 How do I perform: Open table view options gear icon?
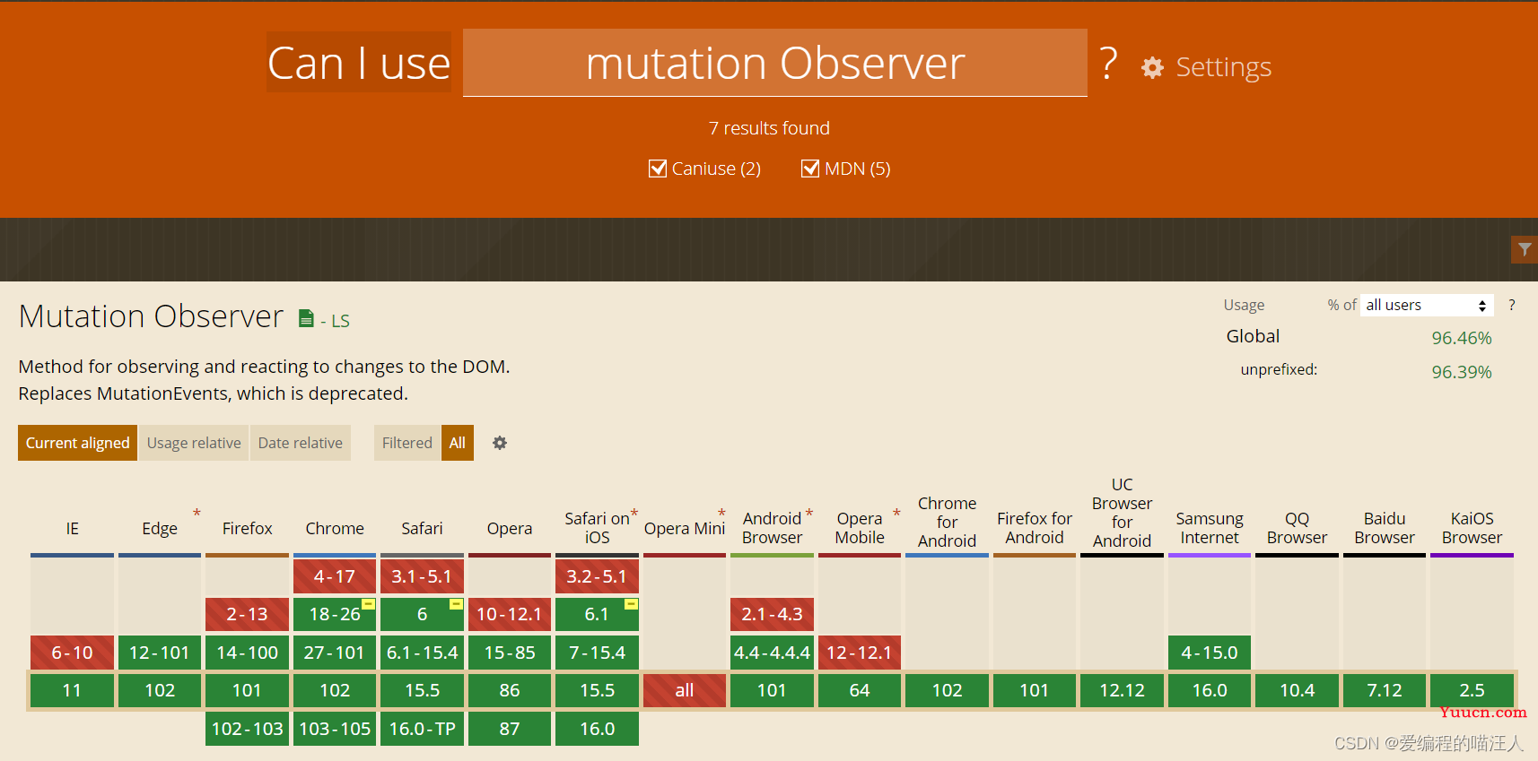coord(500,443)
